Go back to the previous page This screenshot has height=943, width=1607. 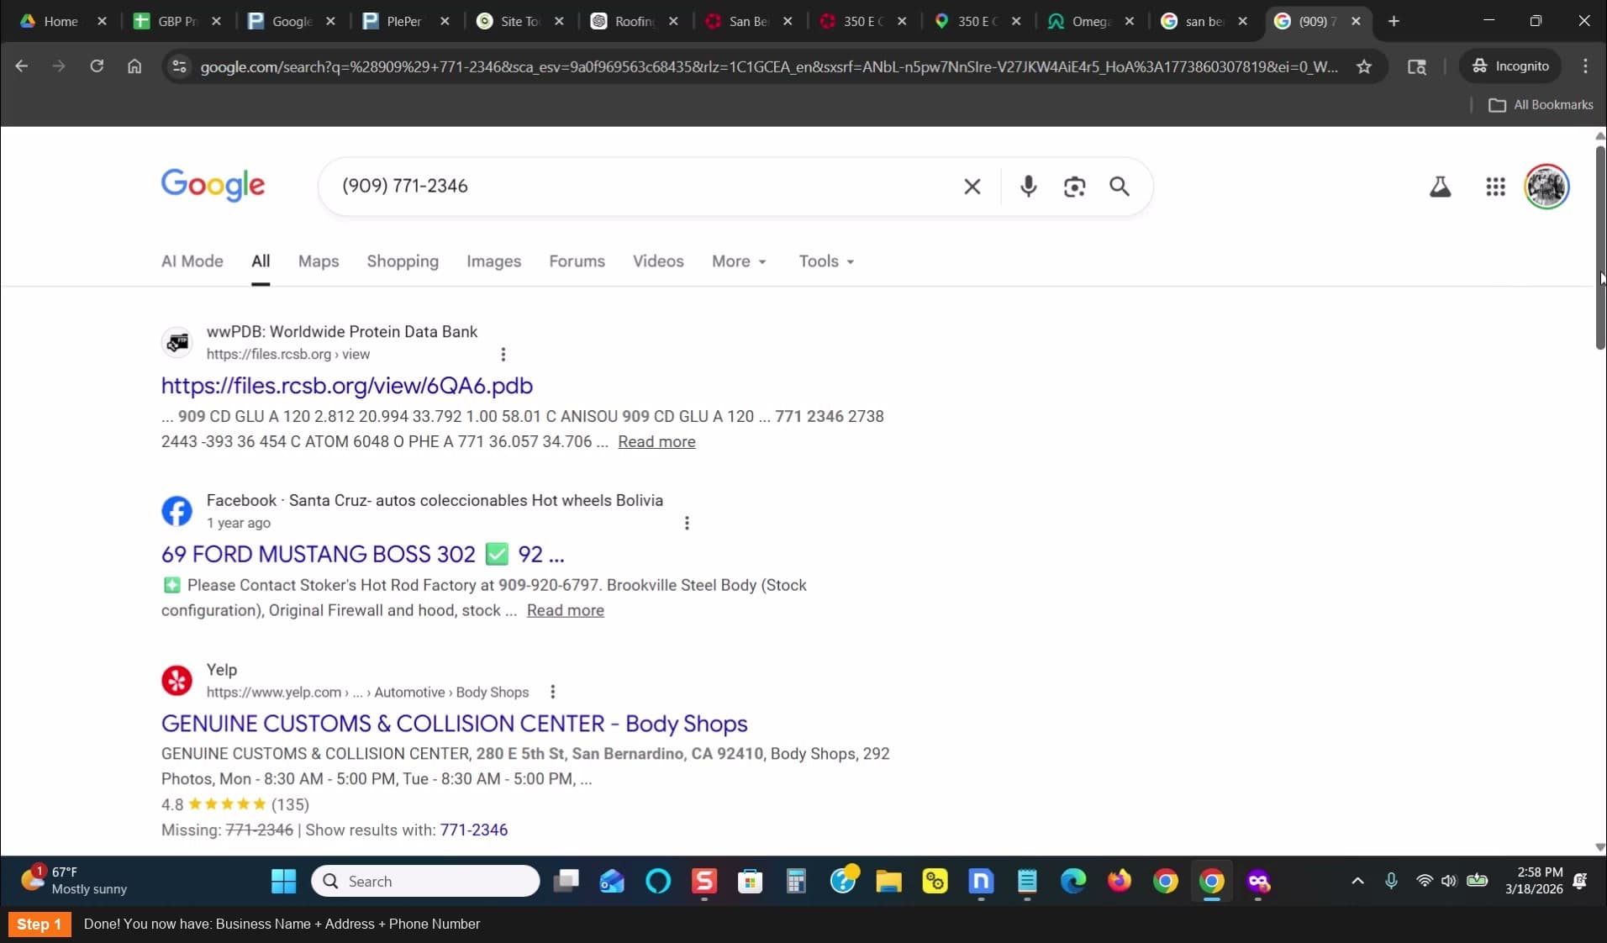(x=22, y=66)
